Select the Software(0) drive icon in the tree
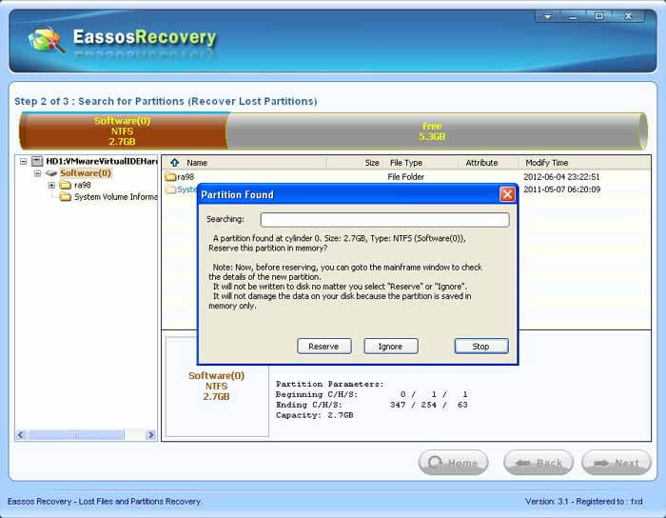Screen dimensions: 666x518 [x=51, y=173]
